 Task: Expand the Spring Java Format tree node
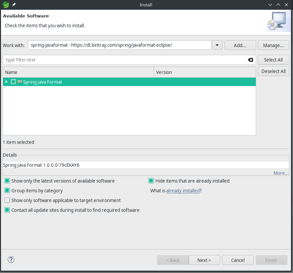coord(6,82)
